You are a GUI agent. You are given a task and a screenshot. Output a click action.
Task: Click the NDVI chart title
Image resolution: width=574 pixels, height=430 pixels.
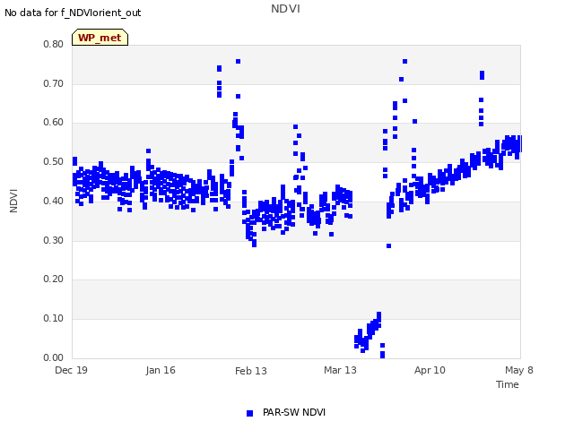coord(285,9)
